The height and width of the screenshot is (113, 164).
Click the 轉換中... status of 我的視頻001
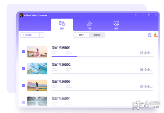click(146, 53)
